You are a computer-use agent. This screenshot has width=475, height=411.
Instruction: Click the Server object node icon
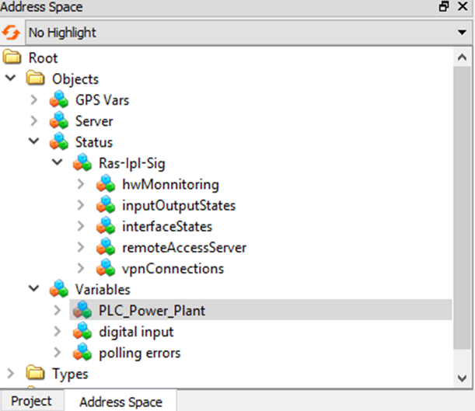tap(59, 121)
